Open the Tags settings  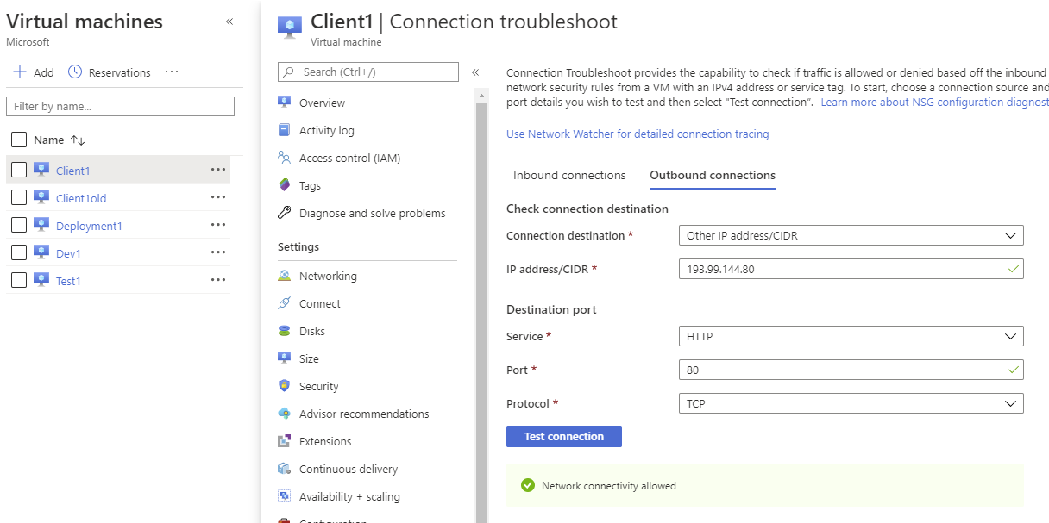pos(312,185)
